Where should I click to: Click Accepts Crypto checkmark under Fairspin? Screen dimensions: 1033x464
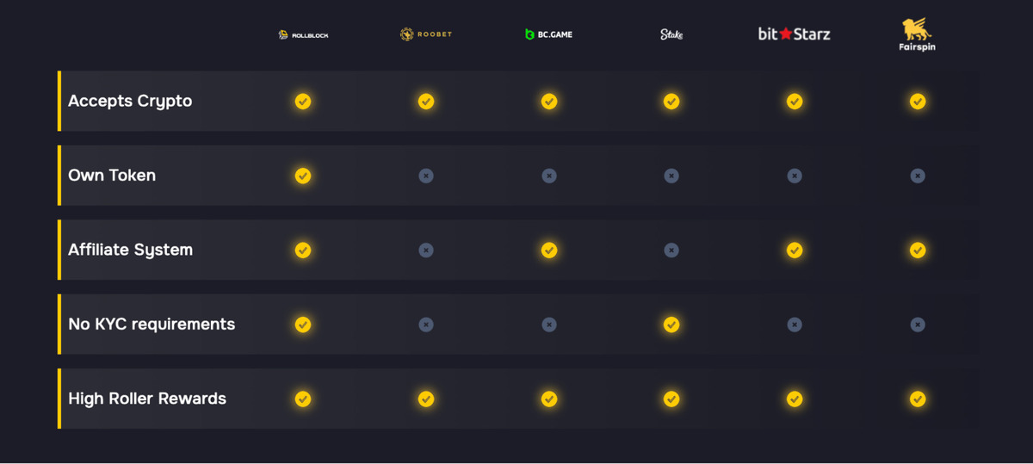click(918, 102)
